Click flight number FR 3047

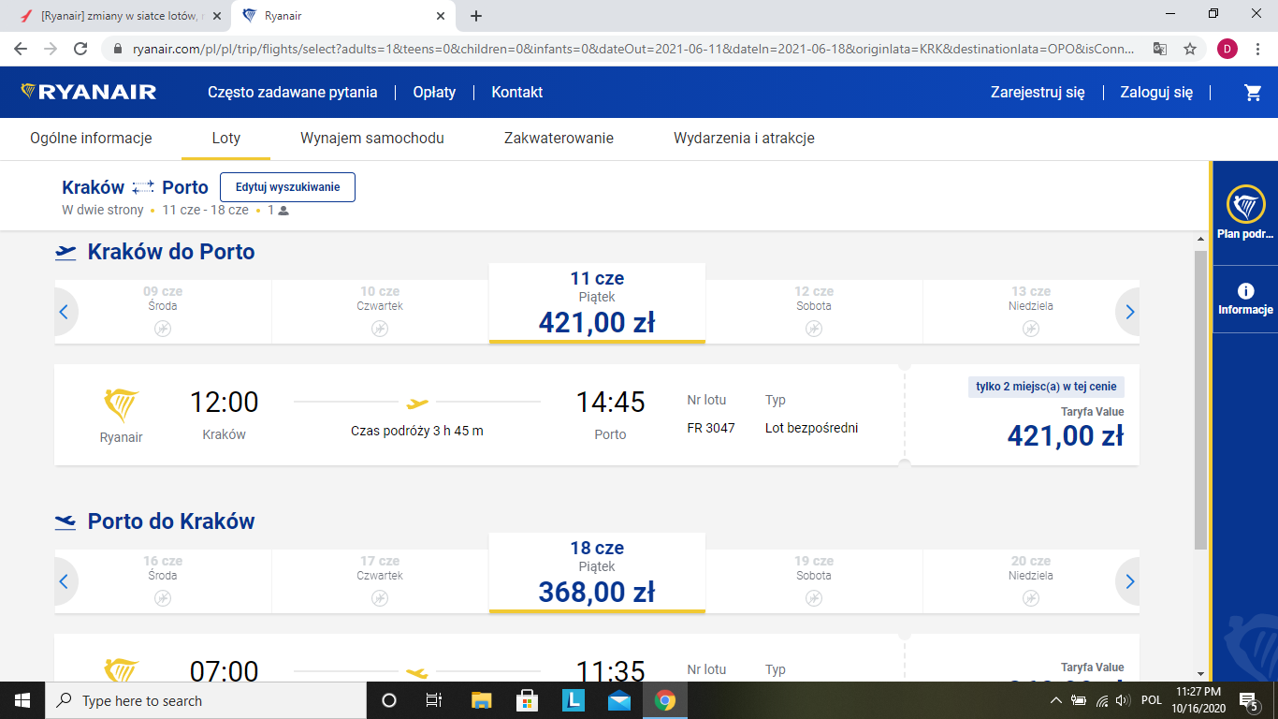point(711,428)
